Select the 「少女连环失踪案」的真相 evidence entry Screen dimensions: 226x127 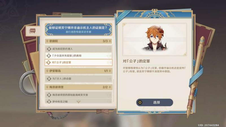(x=79, y=56)
